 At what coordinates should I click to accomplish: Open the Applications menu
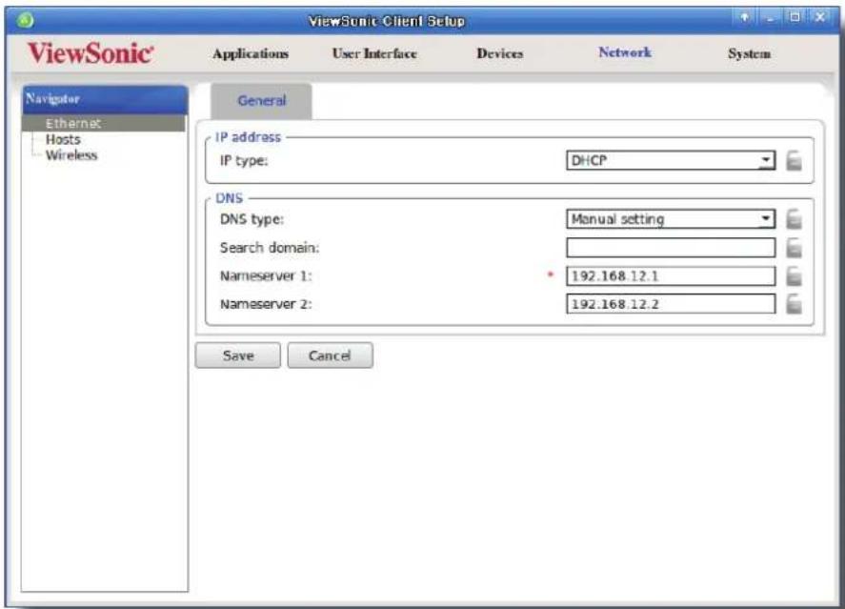click(x=251, y=54)
